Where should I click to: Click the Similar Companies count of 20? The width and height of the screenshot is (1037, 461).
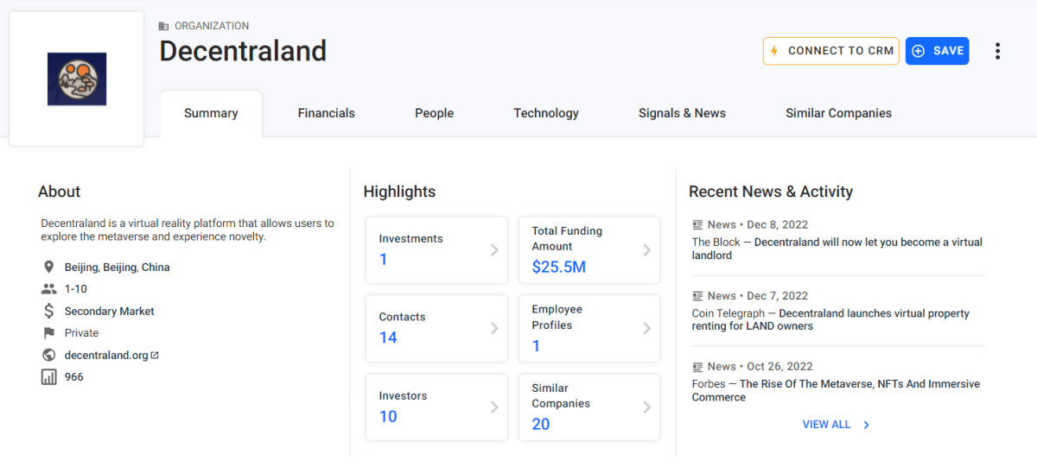(x=541, y=424)
